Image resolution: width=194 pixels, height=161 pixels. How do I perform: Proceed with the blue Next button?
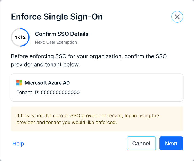[171, 144]
